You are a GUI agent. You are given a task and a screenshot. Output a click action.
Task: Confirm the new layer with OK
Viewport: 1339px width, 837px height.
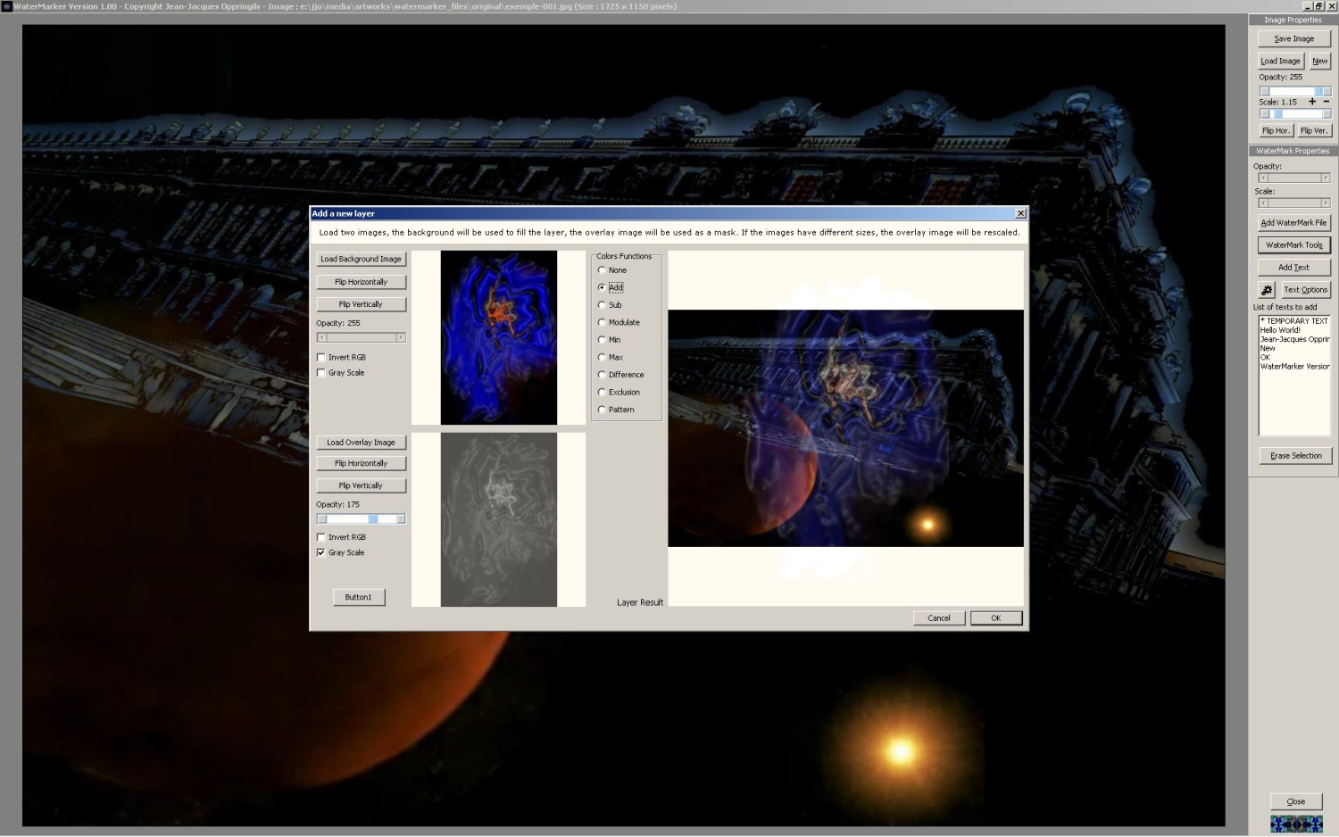click(x=995, y=617)
